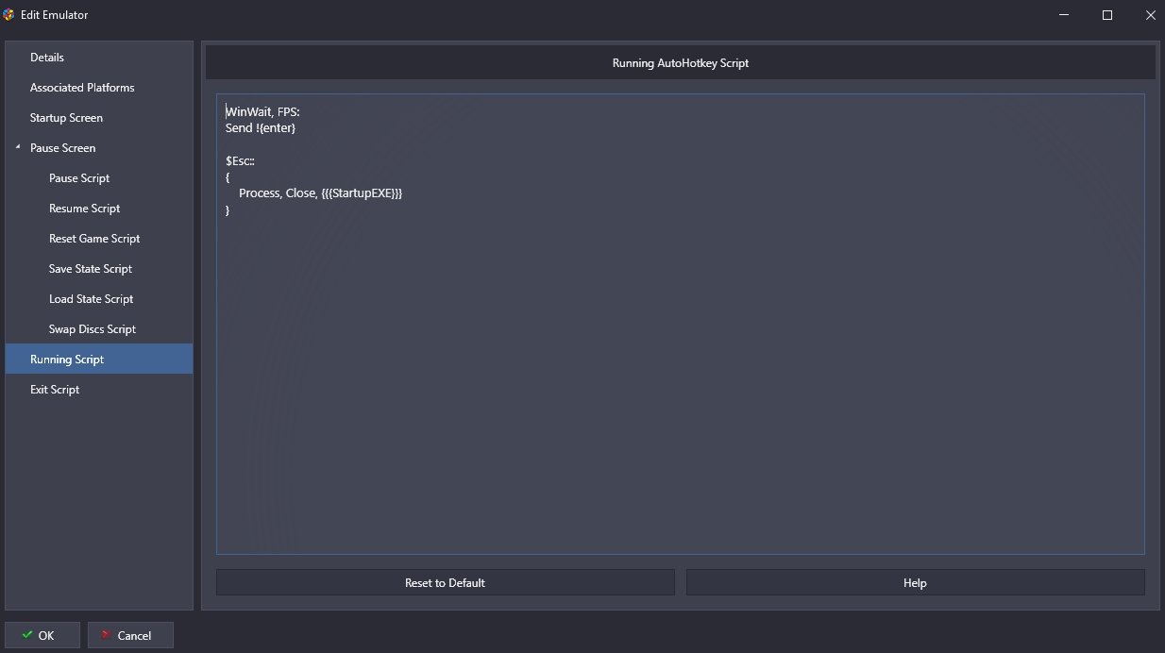This screenshot has height=653, width=1165.
Task: Click the 'WinWait, FPS:' script line
Action: pyautogui.click(x=262, y=111)
